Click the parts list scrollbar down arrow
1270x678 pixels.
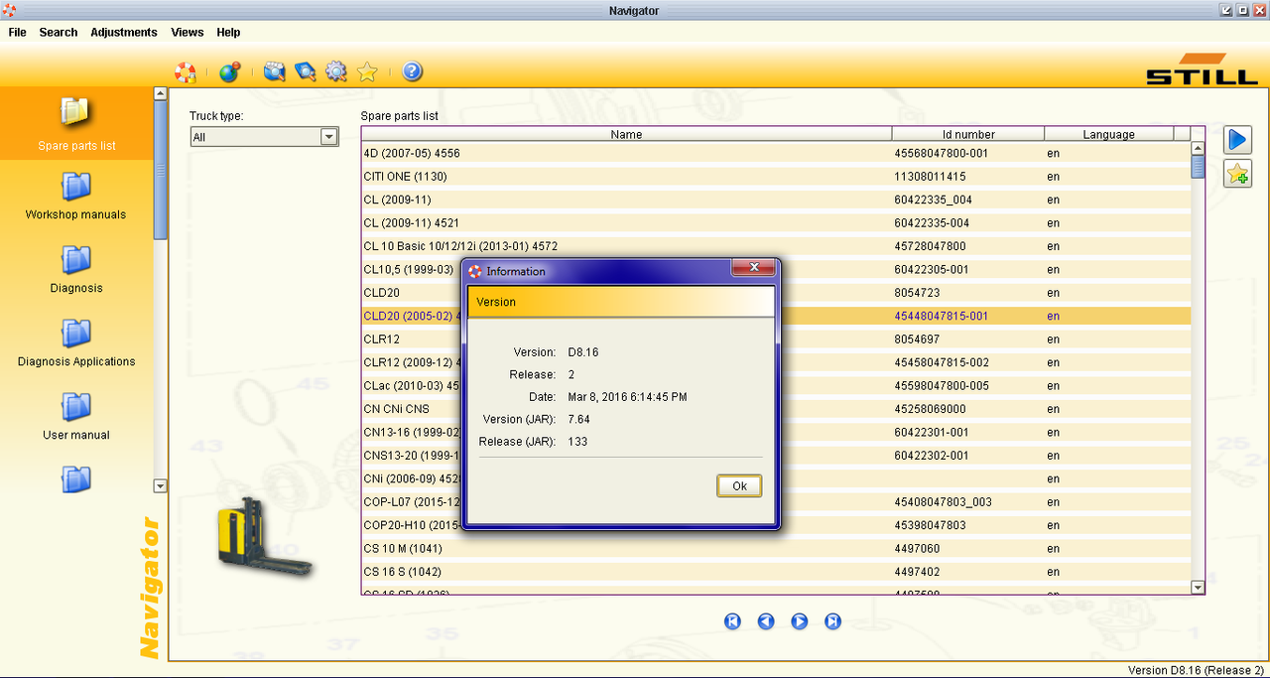[1198, 588]
